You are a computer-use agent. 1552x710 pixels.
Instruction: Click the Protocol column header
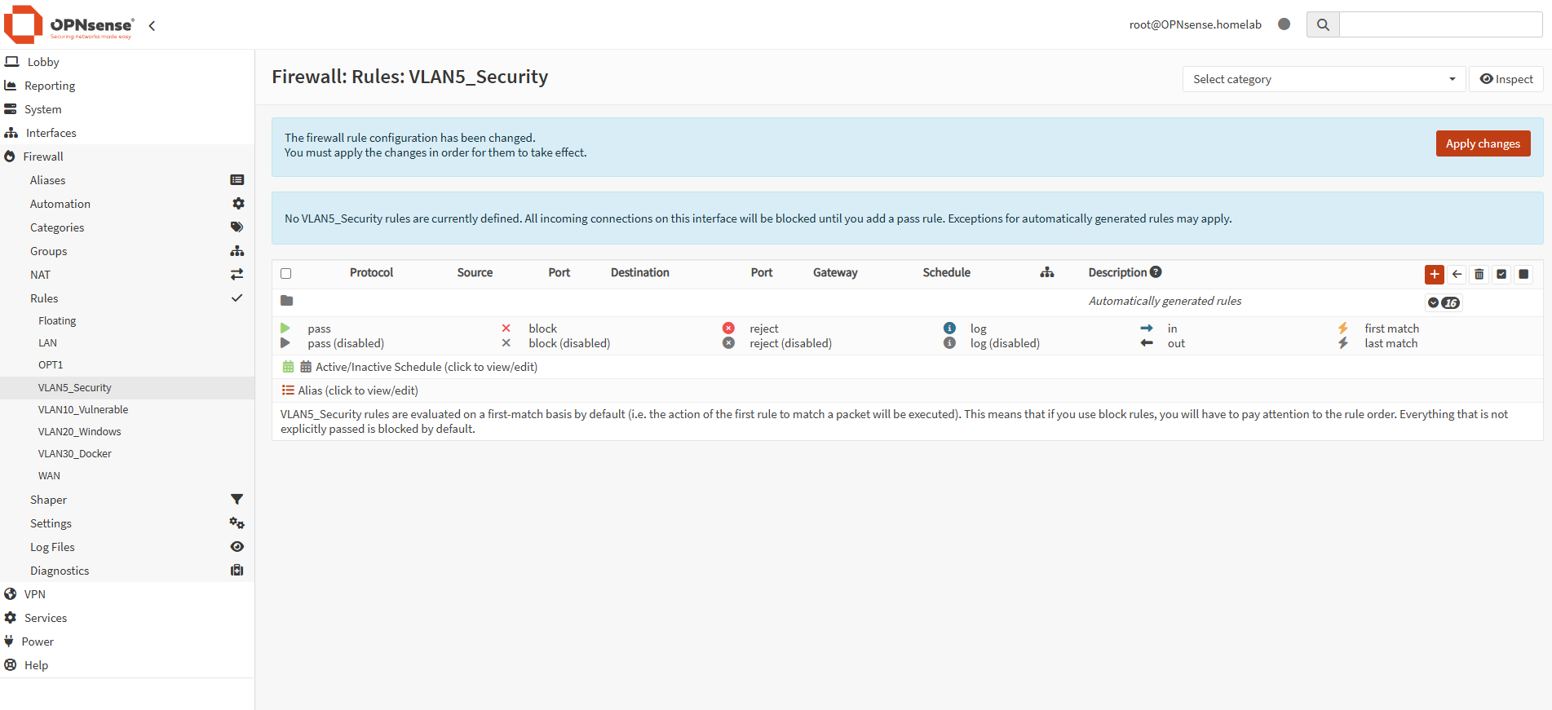(371, 272)
